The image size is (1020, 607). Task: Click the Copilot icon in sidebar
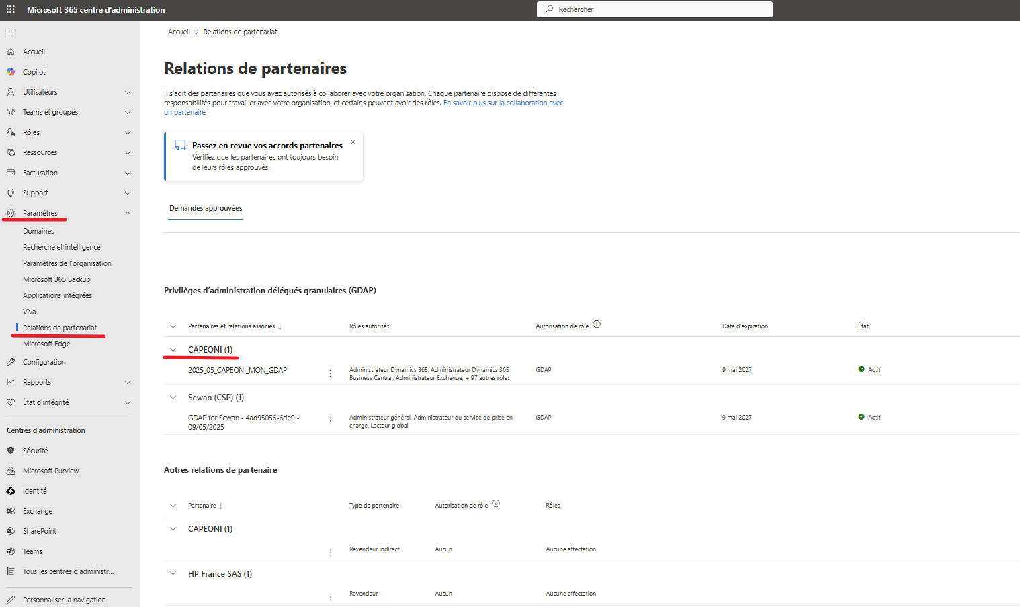coord(11,72)
